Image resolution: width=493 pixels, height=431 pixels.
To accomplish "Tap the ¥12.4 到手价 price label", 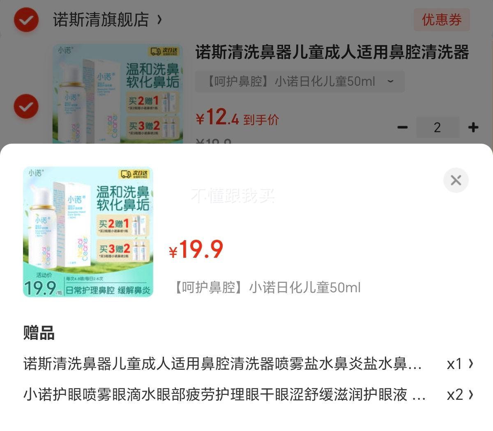I will [237, 117].
